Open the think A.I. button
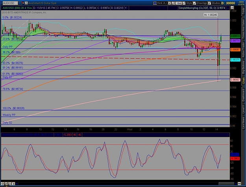The image size is (246, 187). (x=160, y=3)
